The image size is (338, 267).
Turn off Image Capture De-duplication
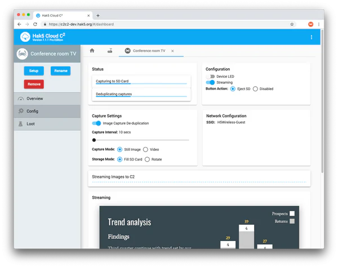[96, 123]
